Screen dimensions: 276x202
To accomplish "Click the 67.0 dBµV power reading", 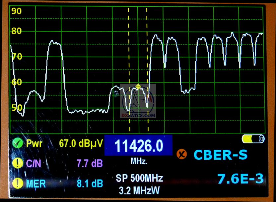I will 81,143.
